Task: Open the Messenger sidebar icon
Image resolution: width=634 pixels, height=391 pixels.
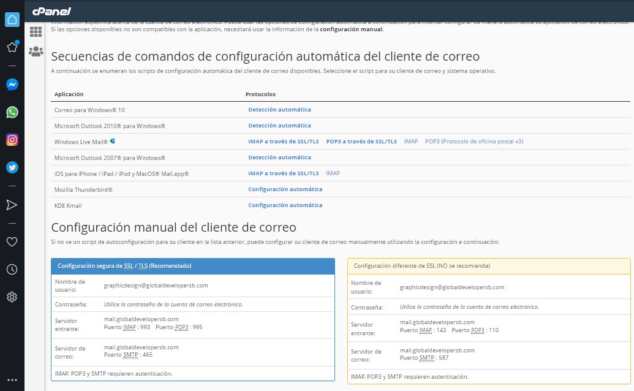Action: click(12, 85)
